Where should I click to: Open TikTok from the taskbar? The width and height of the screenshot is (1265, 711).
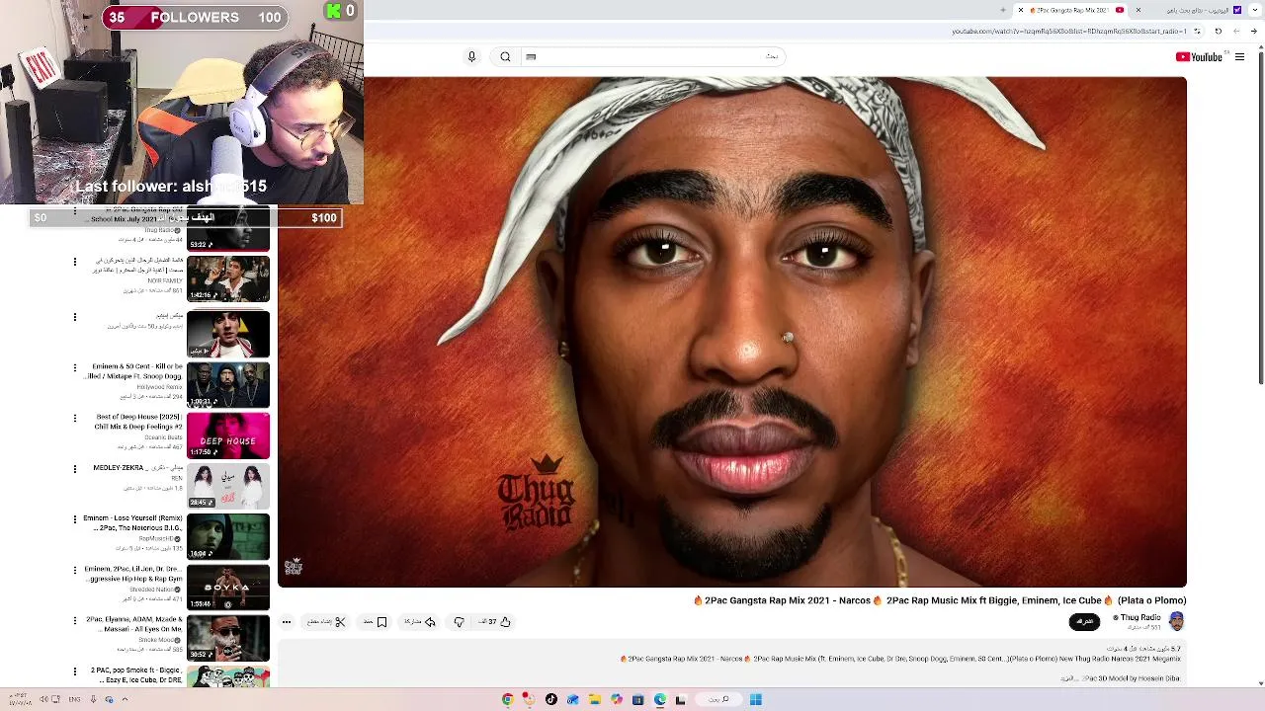tap(551, 699)
